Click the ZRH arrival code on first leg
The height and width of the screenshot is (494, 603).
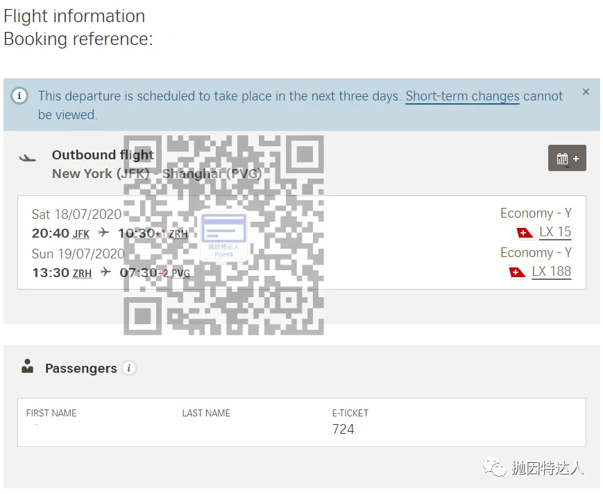click(x=178, y=233)
